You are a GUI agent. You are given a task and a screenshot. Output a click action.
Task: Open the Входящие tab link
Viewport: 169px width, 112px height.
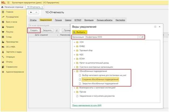pyautogui.click(x=89, y=20)
